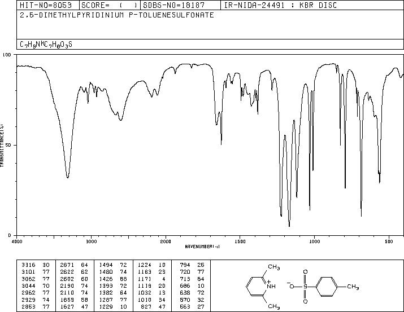This screenshot has width=404, height=312.
Task: Select the 2962 wavenumber in the peak table
Action: (x=28, y=293)
